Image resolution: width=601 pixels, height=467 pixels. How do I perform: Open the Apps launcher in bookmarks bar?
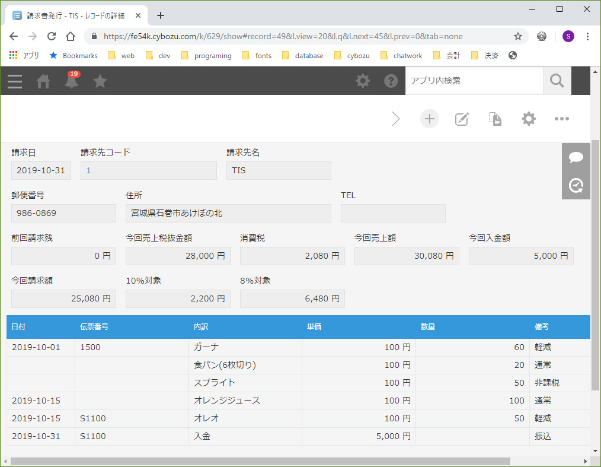(x=24, y=56)
